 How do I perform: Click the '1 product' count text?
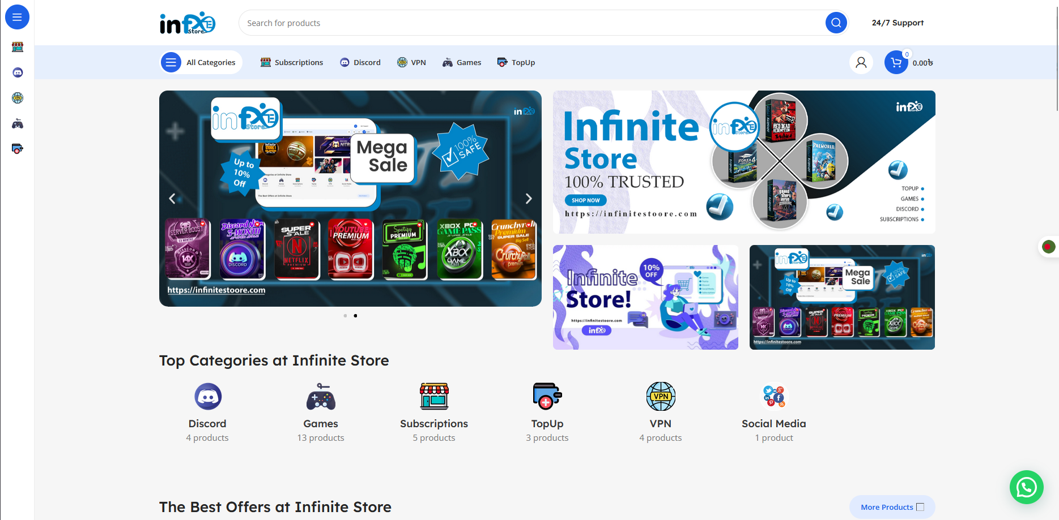pyautogui.click(x=774, y=437)
